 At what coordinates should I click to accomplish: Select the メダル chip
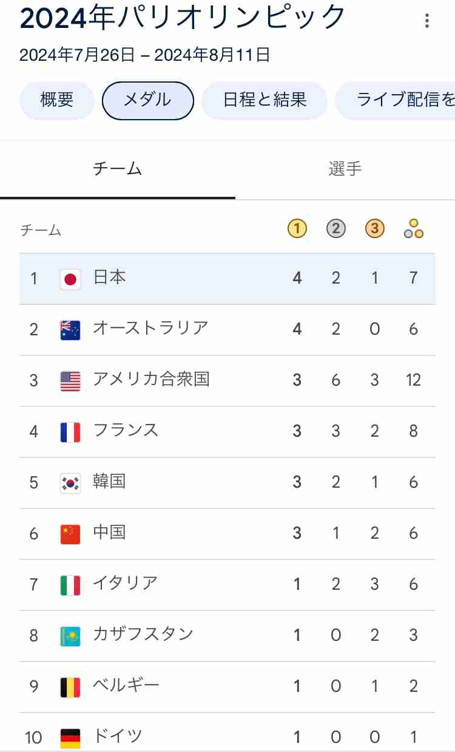148,100
